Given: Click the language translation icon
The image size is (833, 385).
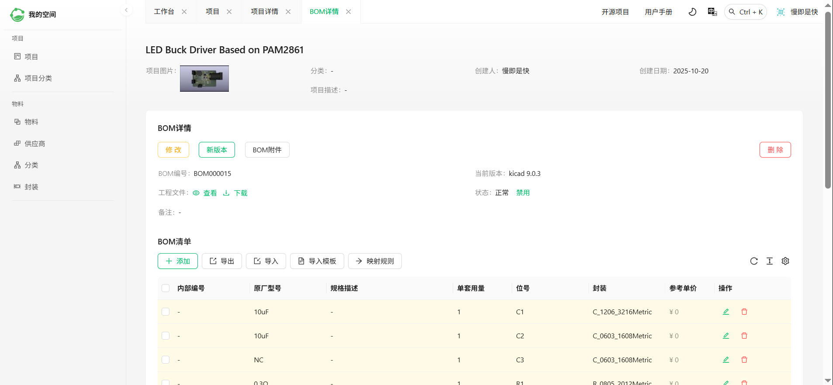Looking at the screenshot, I should pyautogui.click(x=712, y=12).
